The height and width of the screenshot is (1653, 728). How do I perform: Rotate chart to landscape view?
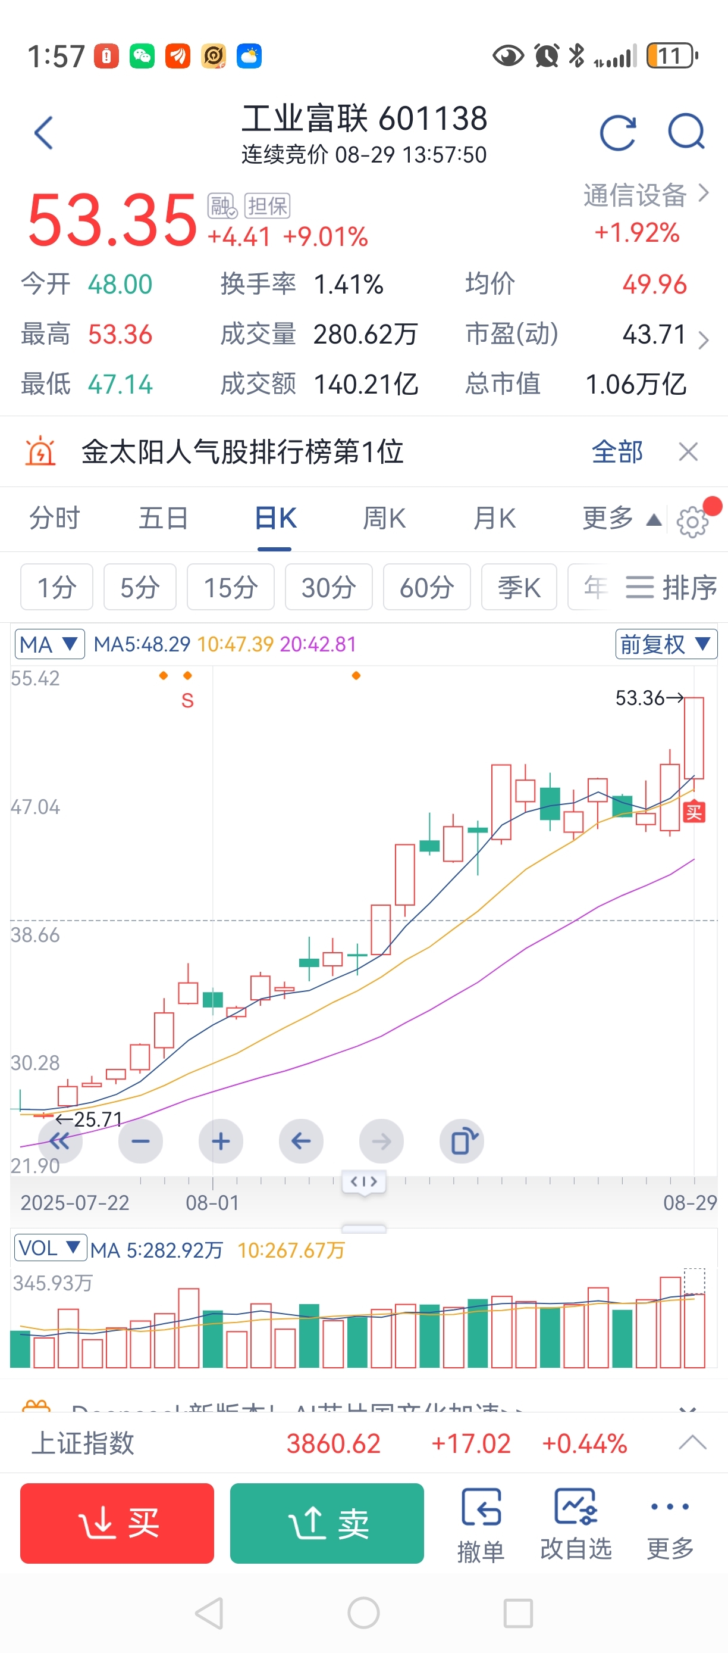[x=462, y=1141]
